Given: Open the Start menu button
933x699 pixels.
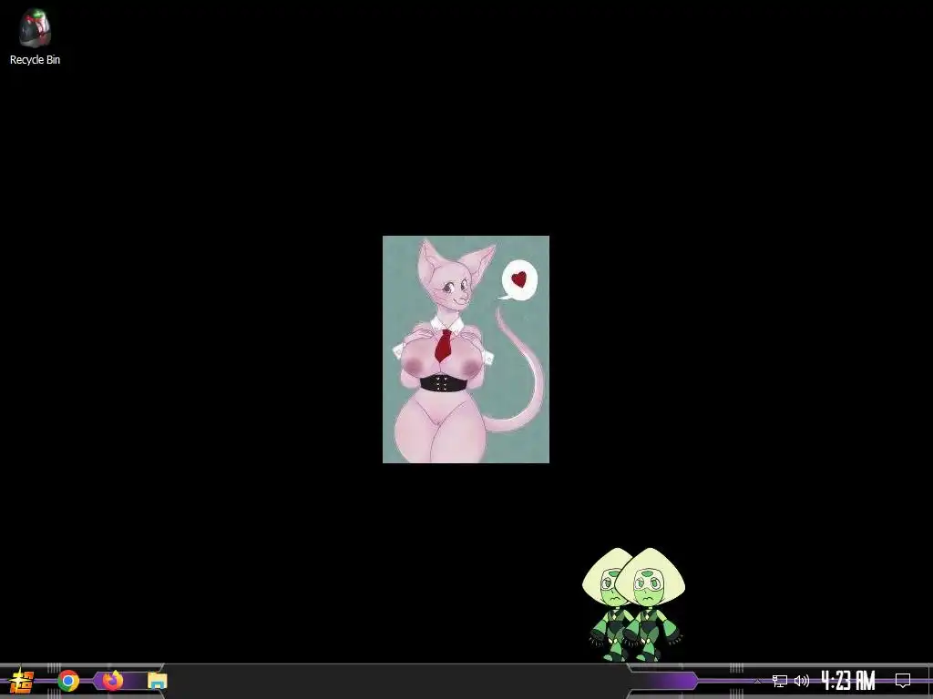Looking at the screenshot, I should point(22,681).
